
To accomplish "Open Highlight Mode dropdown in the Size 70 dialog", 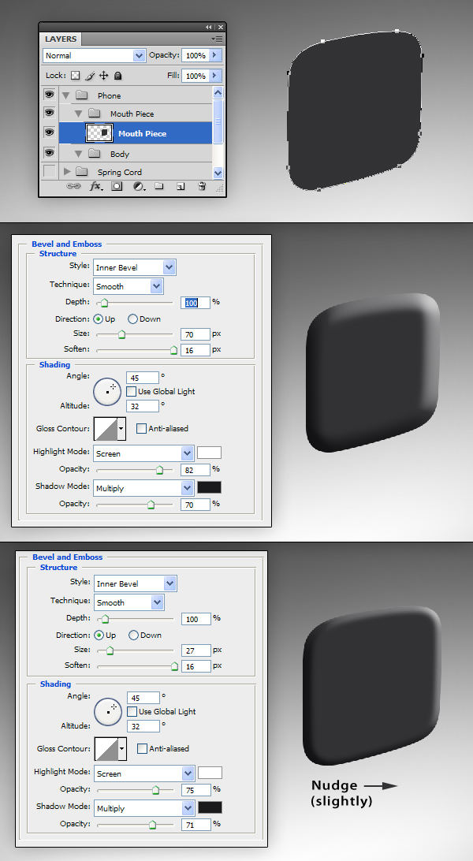I will tap(188, 453).
